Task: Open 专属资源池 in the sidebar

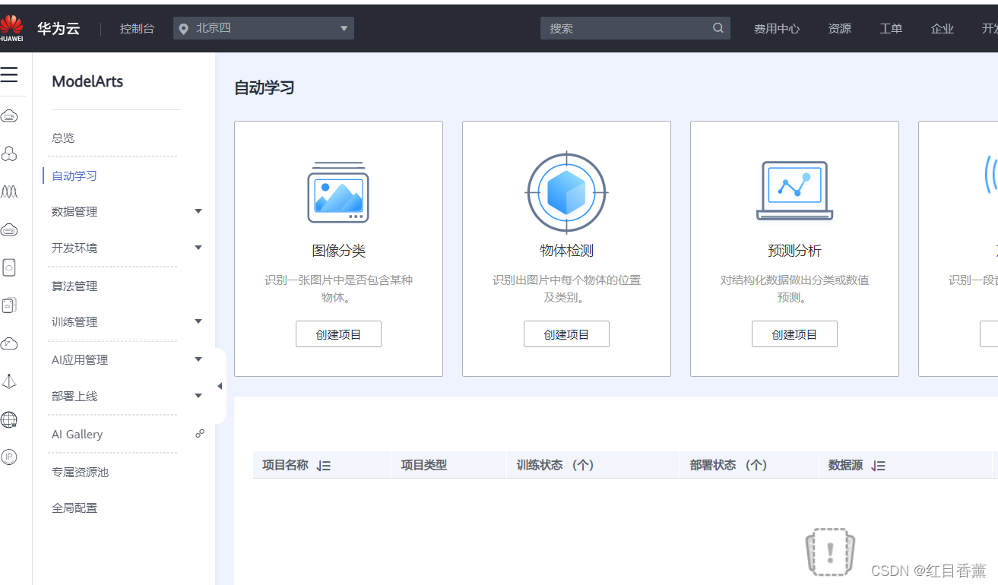Action: 80,473
